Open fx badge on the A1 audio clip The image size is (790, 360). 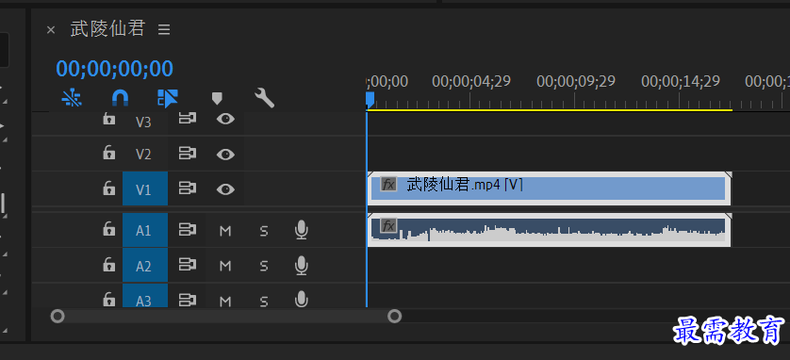coord(388,225)
